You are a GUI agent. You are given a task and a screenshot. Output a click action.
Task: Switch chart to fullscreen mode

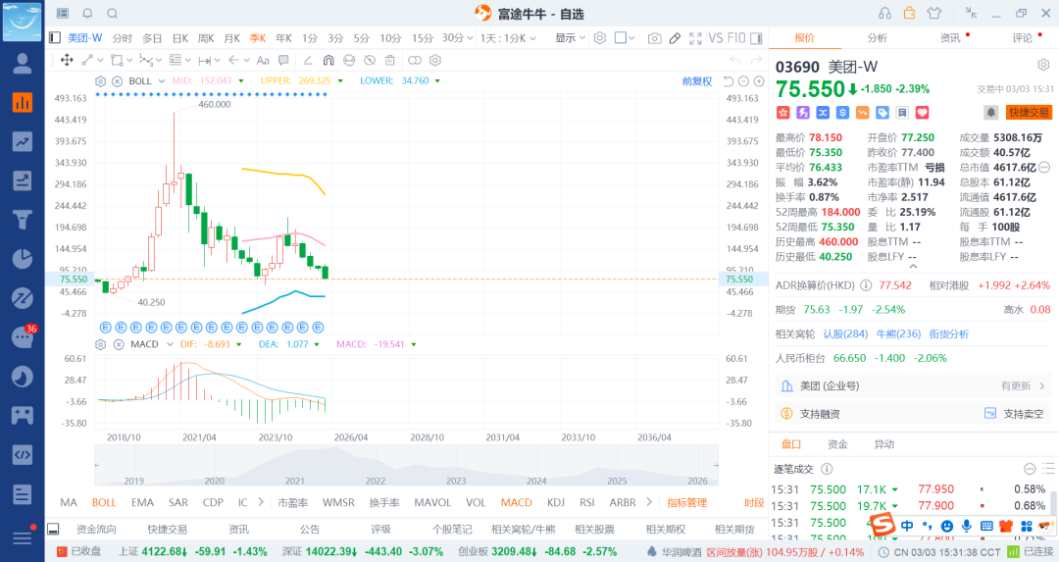[695, 38]
